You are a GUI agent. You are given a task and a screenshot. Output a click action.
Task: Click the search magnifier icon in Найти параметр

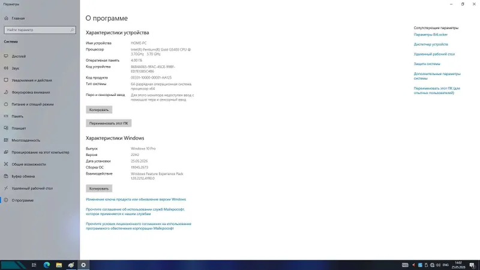pos(72,30)
